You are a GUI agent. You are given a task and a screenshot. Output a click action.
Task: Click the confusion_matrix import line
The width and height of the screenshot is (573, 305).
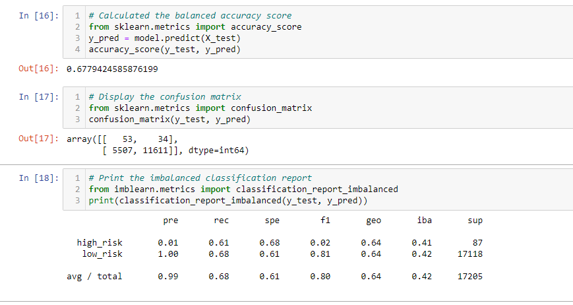coord(200,108)
